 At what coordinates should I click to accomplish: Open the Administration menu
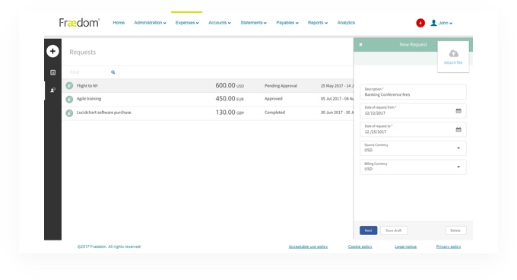tap(150, 23)
